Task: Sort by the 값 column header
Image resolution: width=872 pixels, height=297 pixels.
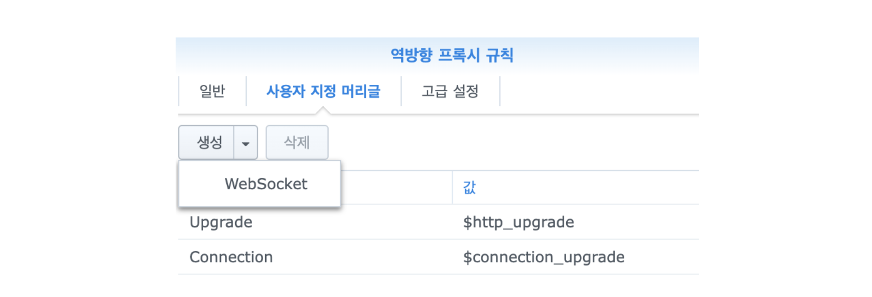Action: [x=469, y=187]
